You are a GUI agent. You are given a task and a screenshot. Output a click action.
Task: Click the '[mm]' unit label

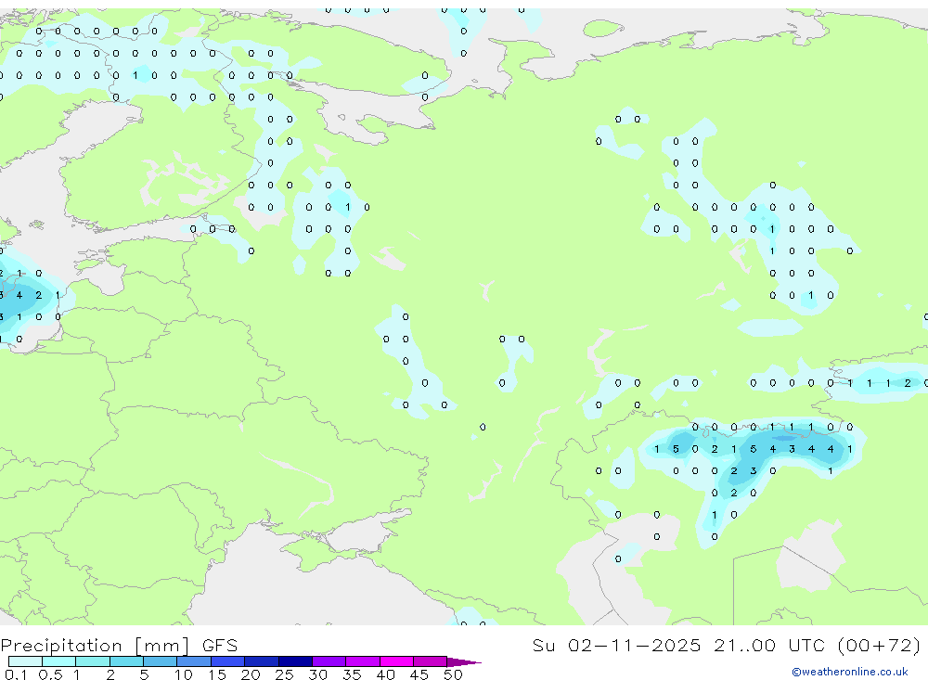(162, 645)
